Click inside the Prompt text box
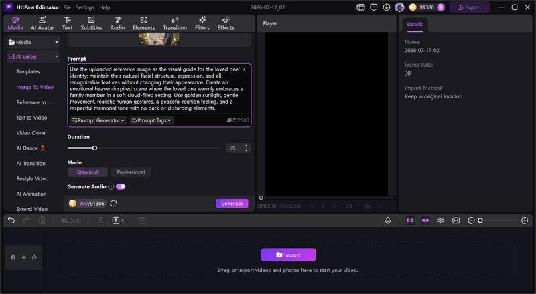This screenshot has height=294, width=536. pyautogui.click(x=159, y=89)
